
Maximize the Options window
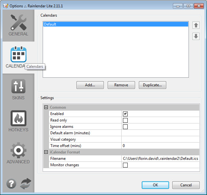click(188, 6)
